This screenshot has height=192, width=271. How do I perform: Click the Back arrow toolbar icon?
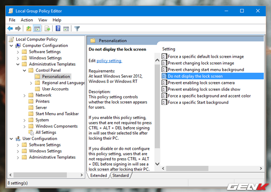(x=10, y=29)
